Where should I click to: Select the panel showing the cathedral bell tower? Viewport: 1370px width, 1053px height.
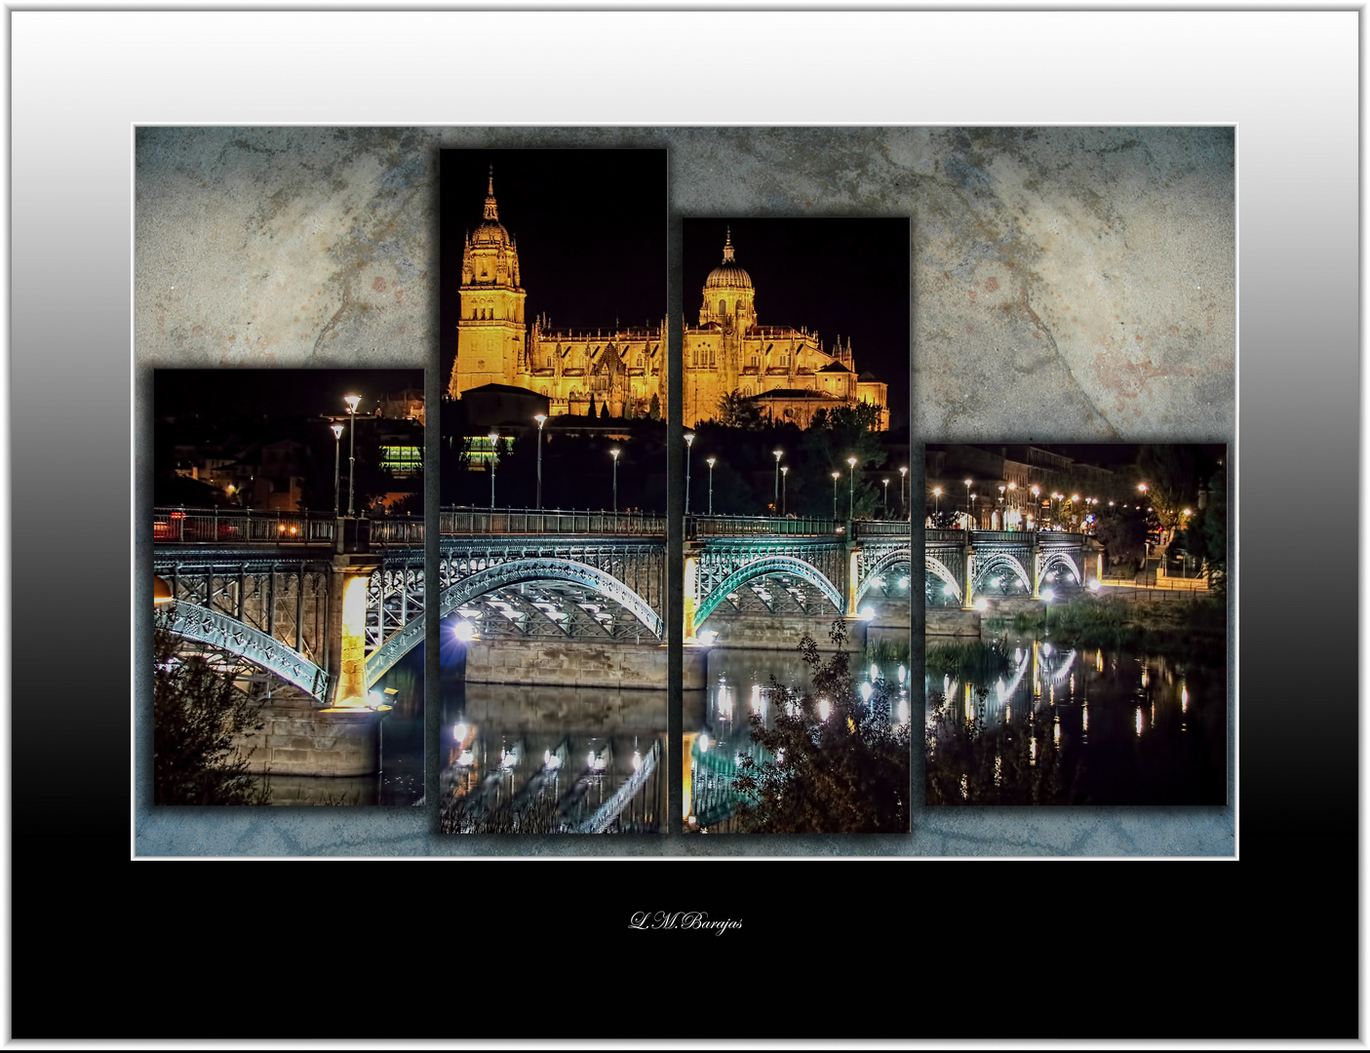pos(553,490)
